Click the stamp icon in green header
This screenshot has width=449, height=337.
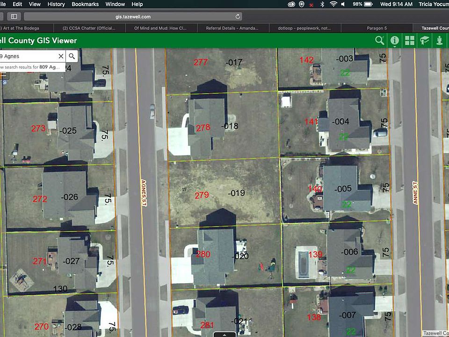coord(439,41)
